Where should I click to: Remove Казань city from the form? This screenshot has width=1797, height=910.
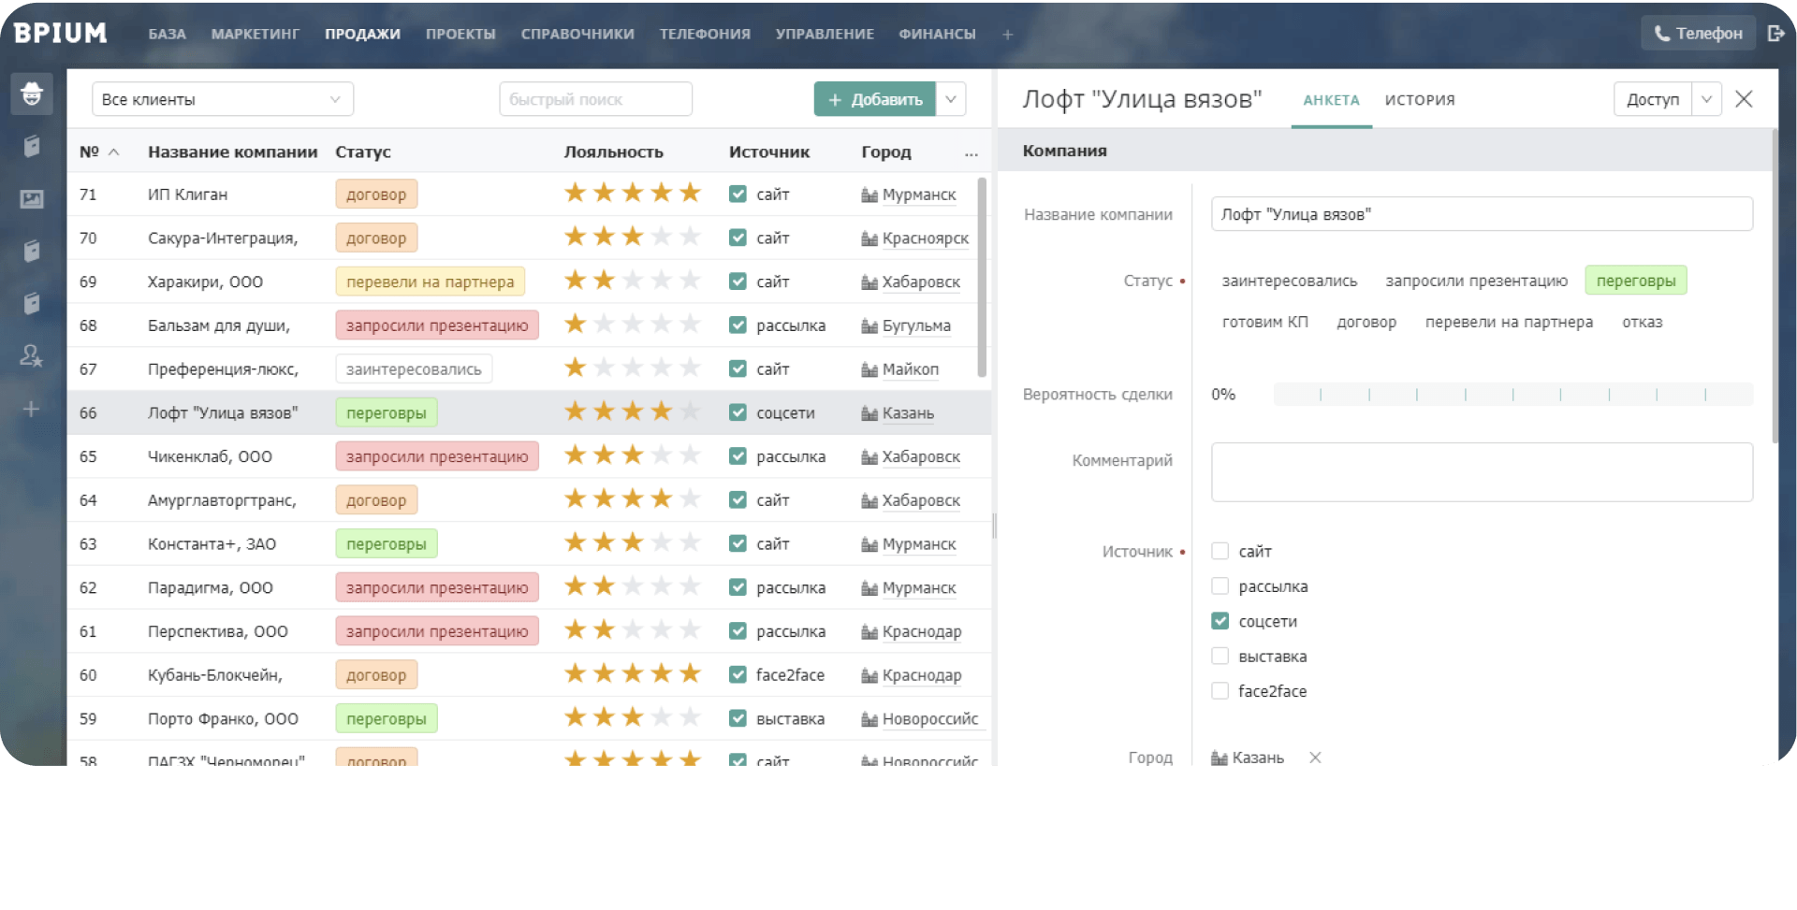click(1315, 758)
